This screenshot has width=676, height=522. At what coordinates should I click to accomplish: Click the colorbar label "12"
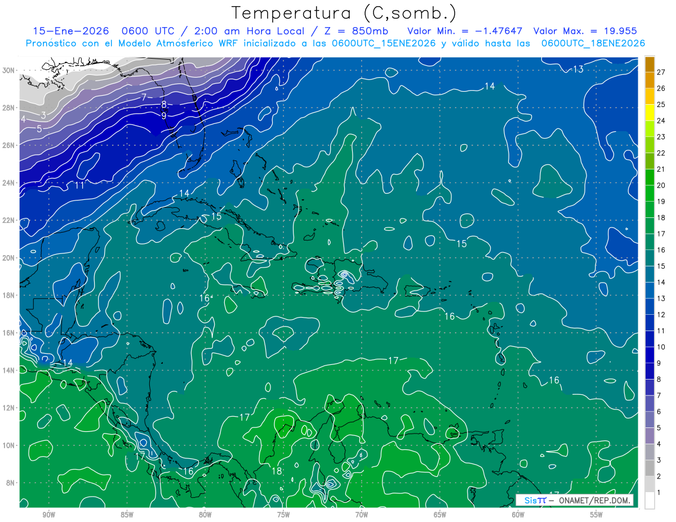point(661,315)
